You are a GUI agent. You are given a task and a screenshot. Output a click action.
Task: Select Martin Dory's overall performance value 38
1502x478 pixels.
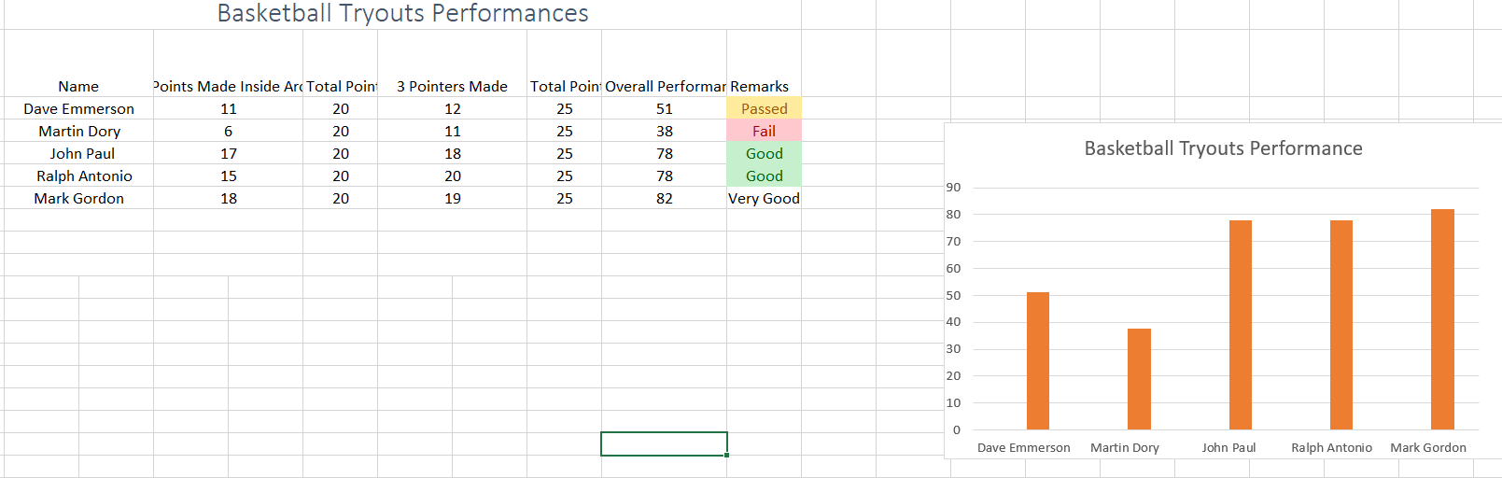[x=664, y=132]
